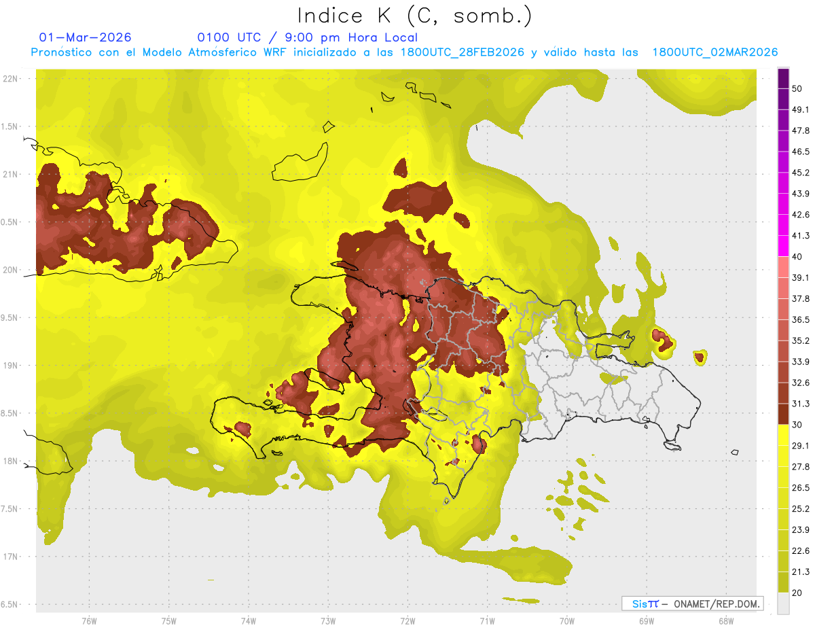The image size is (815, 630).
Task: Click the '76W' longitude label
Action: 89,620
